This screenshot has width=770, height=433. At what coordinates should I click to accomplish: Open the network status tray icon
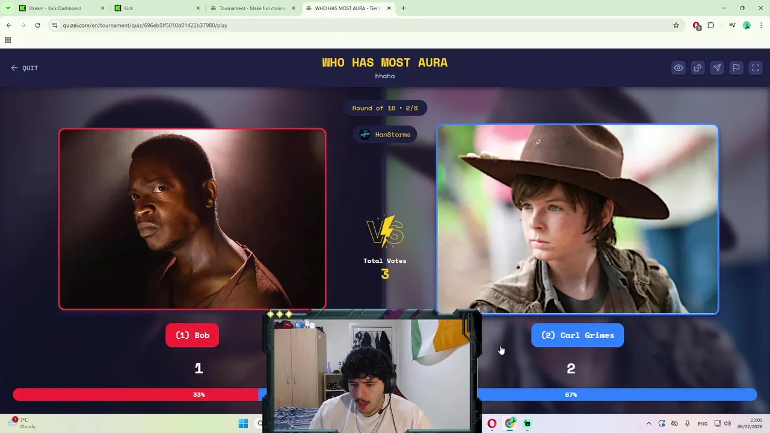click(718, 423)
